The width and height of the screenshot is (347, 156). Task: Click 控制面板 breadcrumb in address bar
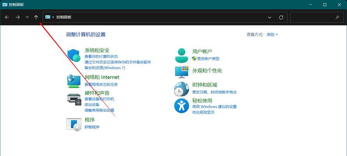pyautogui.click(x=64, y=17)
